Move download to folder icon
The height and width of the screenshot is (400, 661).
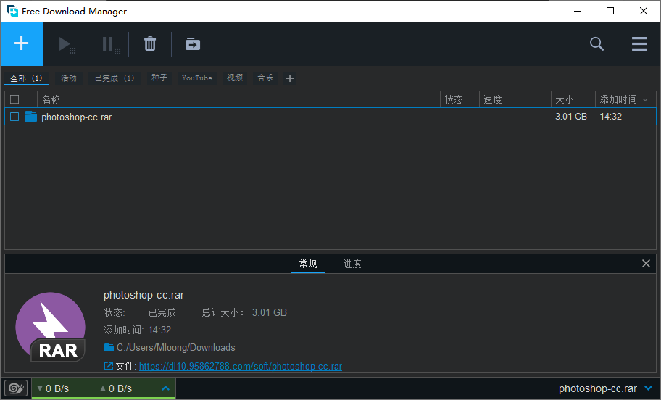tap(193, 43)
